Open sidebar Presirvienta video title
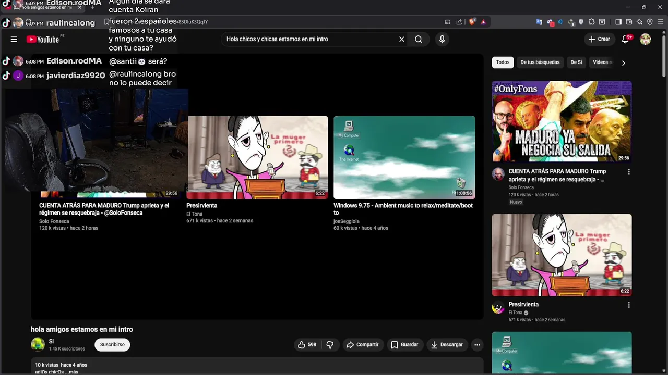This screenshot has height=375, width=668. tap(523, 305)
